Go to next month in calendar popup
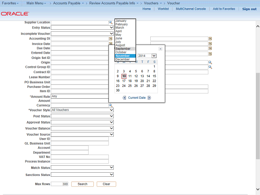Screen dimensions: 260x195 149,97
